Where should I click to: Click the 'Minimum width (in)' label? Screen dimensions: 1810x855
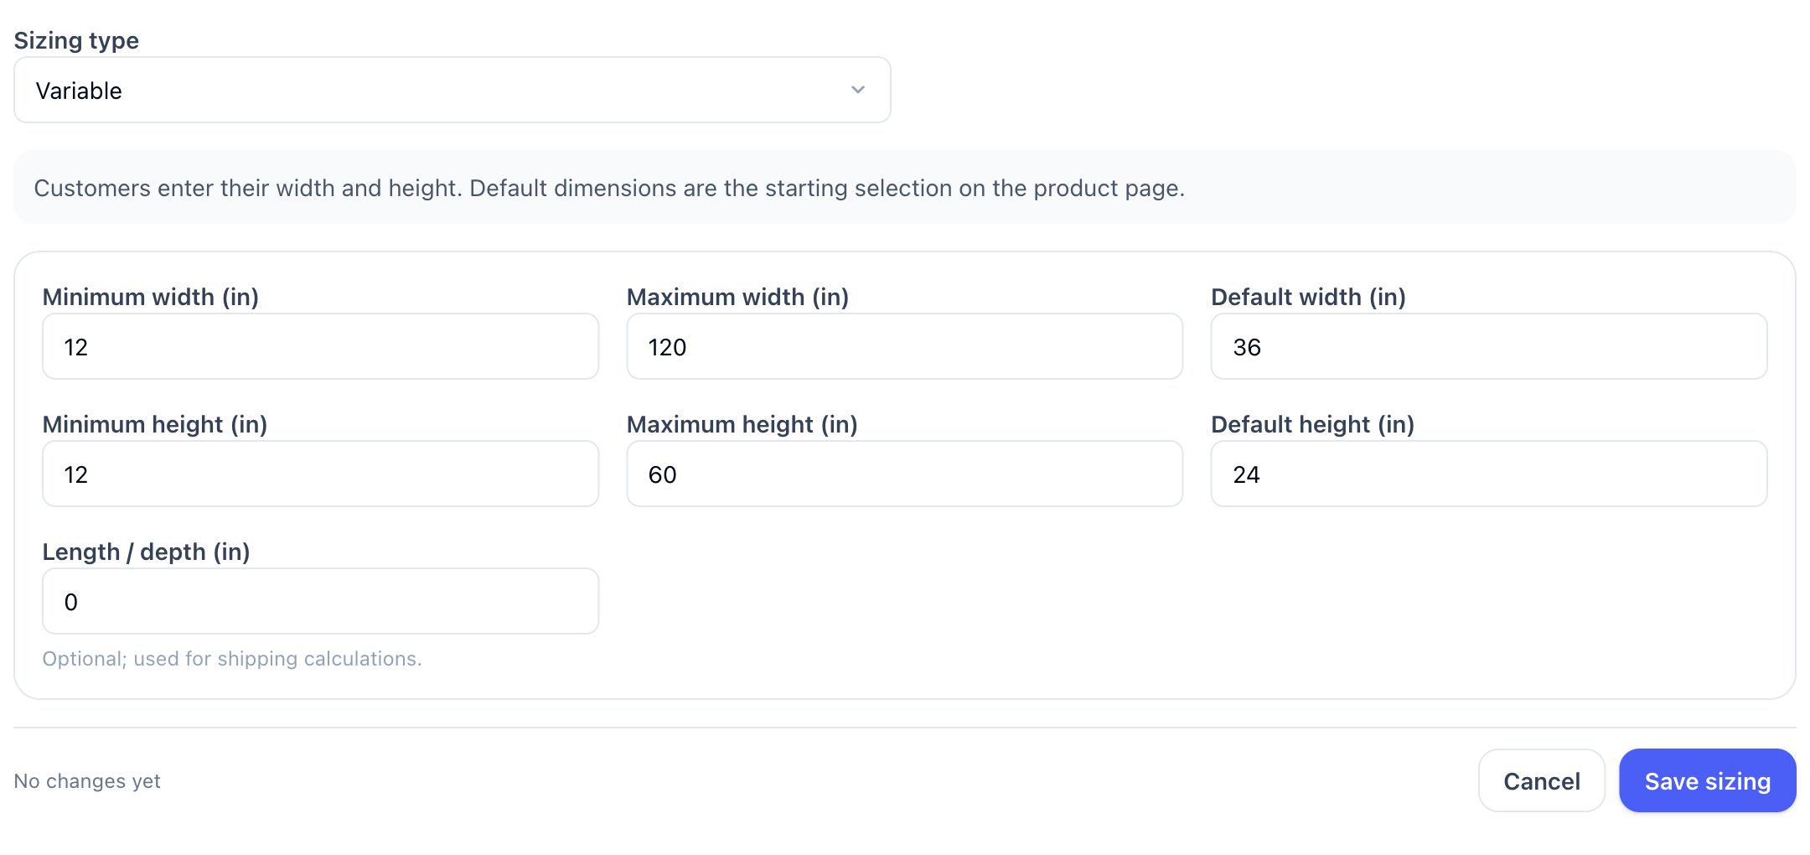point(151,297)
